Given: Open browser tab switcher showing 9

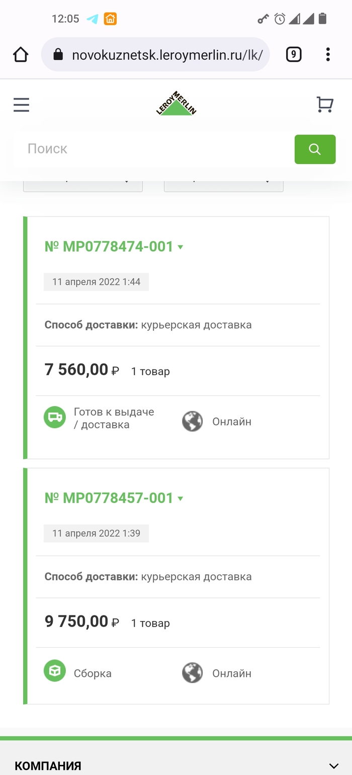Looking at the screenshot, I should [x=294, y=54].
